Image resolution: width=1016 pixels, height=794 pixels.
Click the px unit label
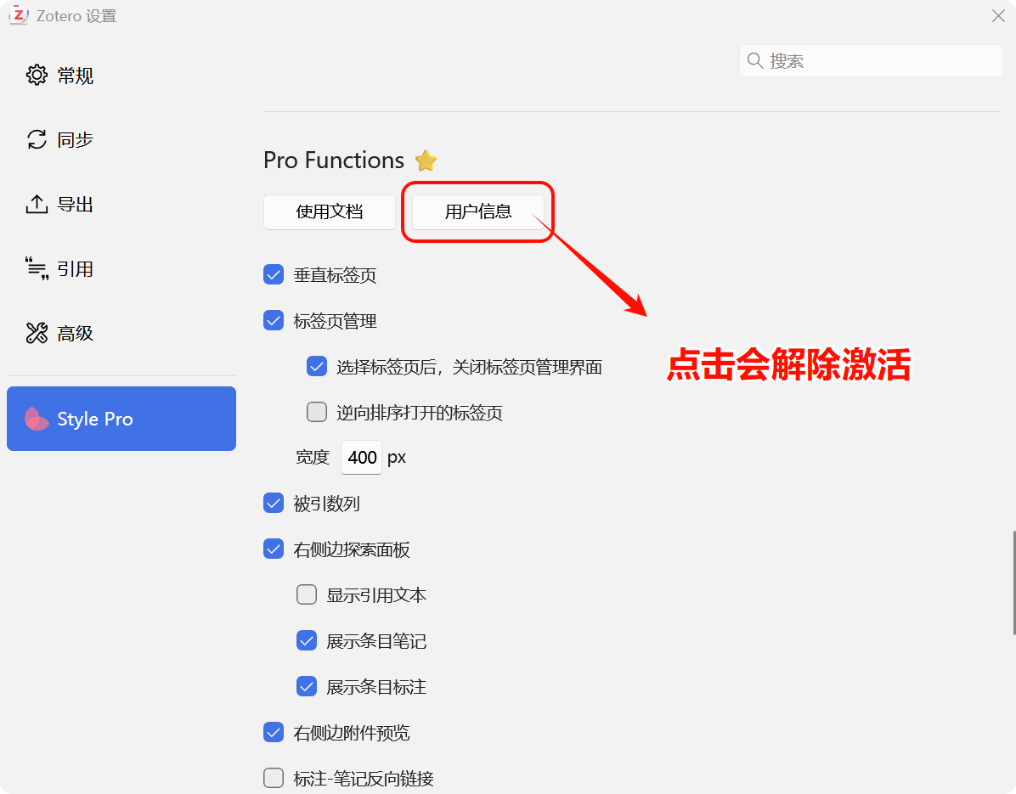tap(397, 458)
